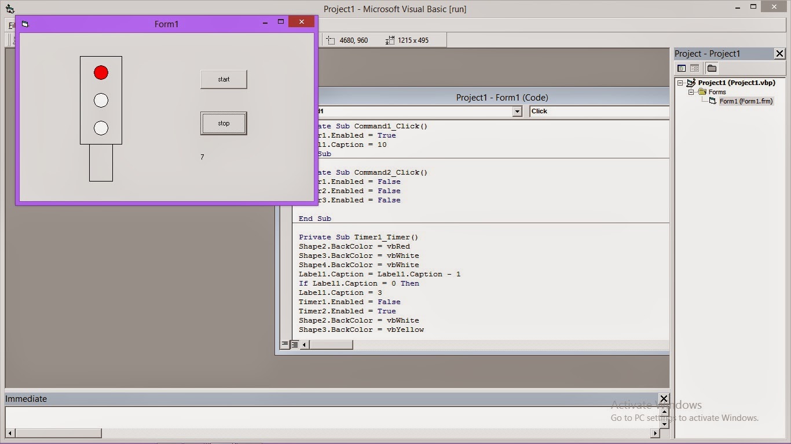The width and height of the screenshot is (791, 444).
Task: Click 'Command1_Click()' in the code
Action: (391, 126)
